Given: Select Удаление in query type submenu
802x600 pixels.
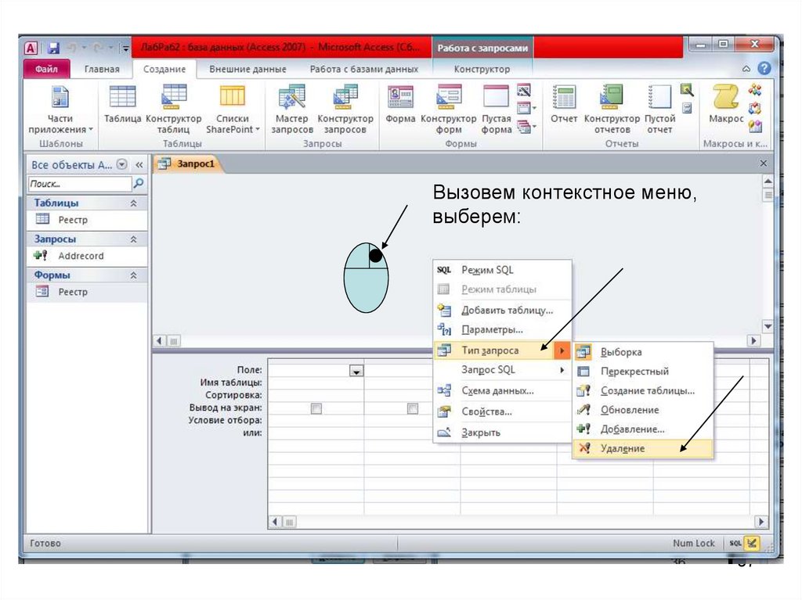Looking at the screenshot, I should point(623,448).
